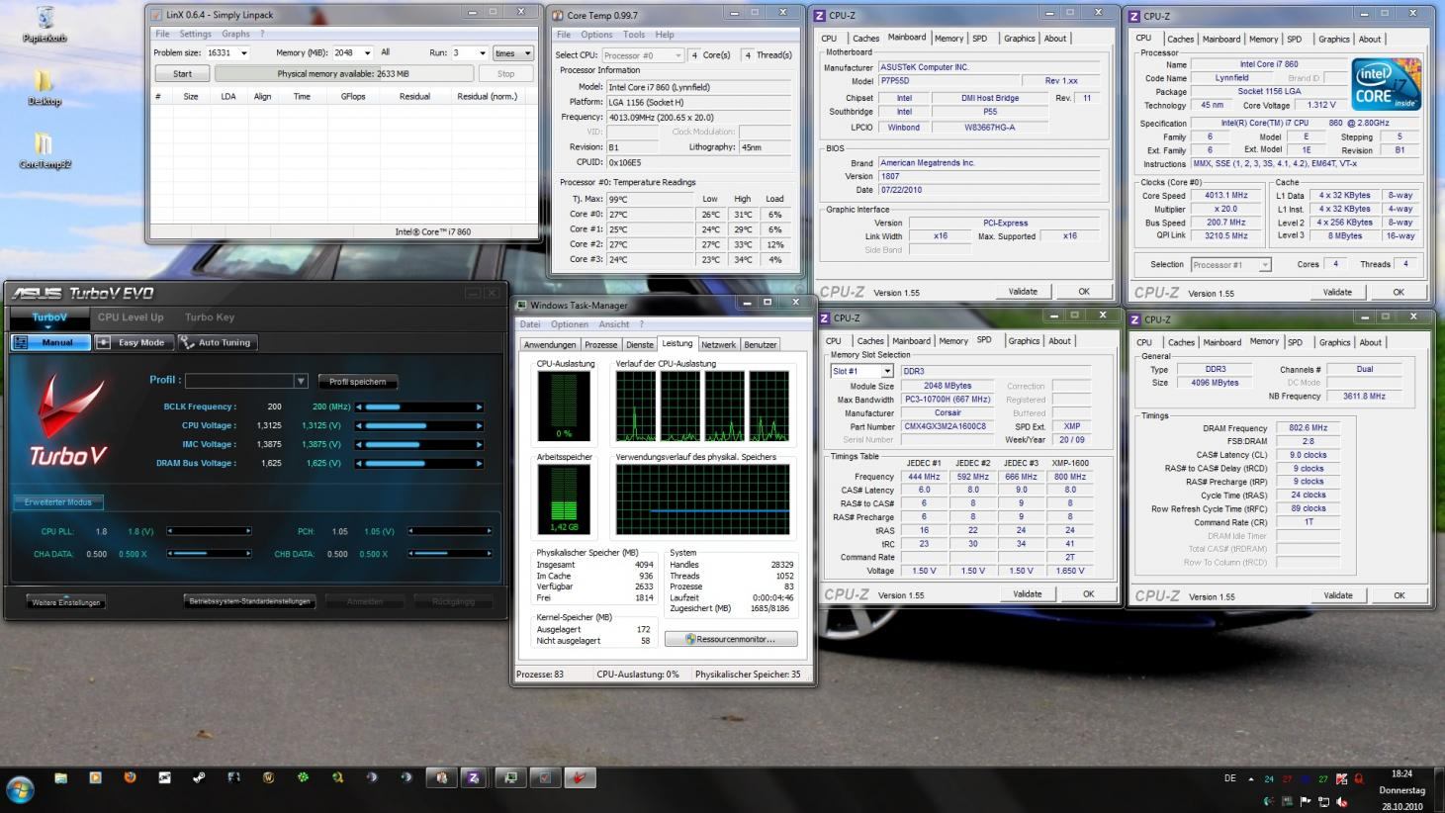This screenshot has height=813, width=1445.
Task: Open CPU Level Up tab in TurboV
Action: (131, 317)
